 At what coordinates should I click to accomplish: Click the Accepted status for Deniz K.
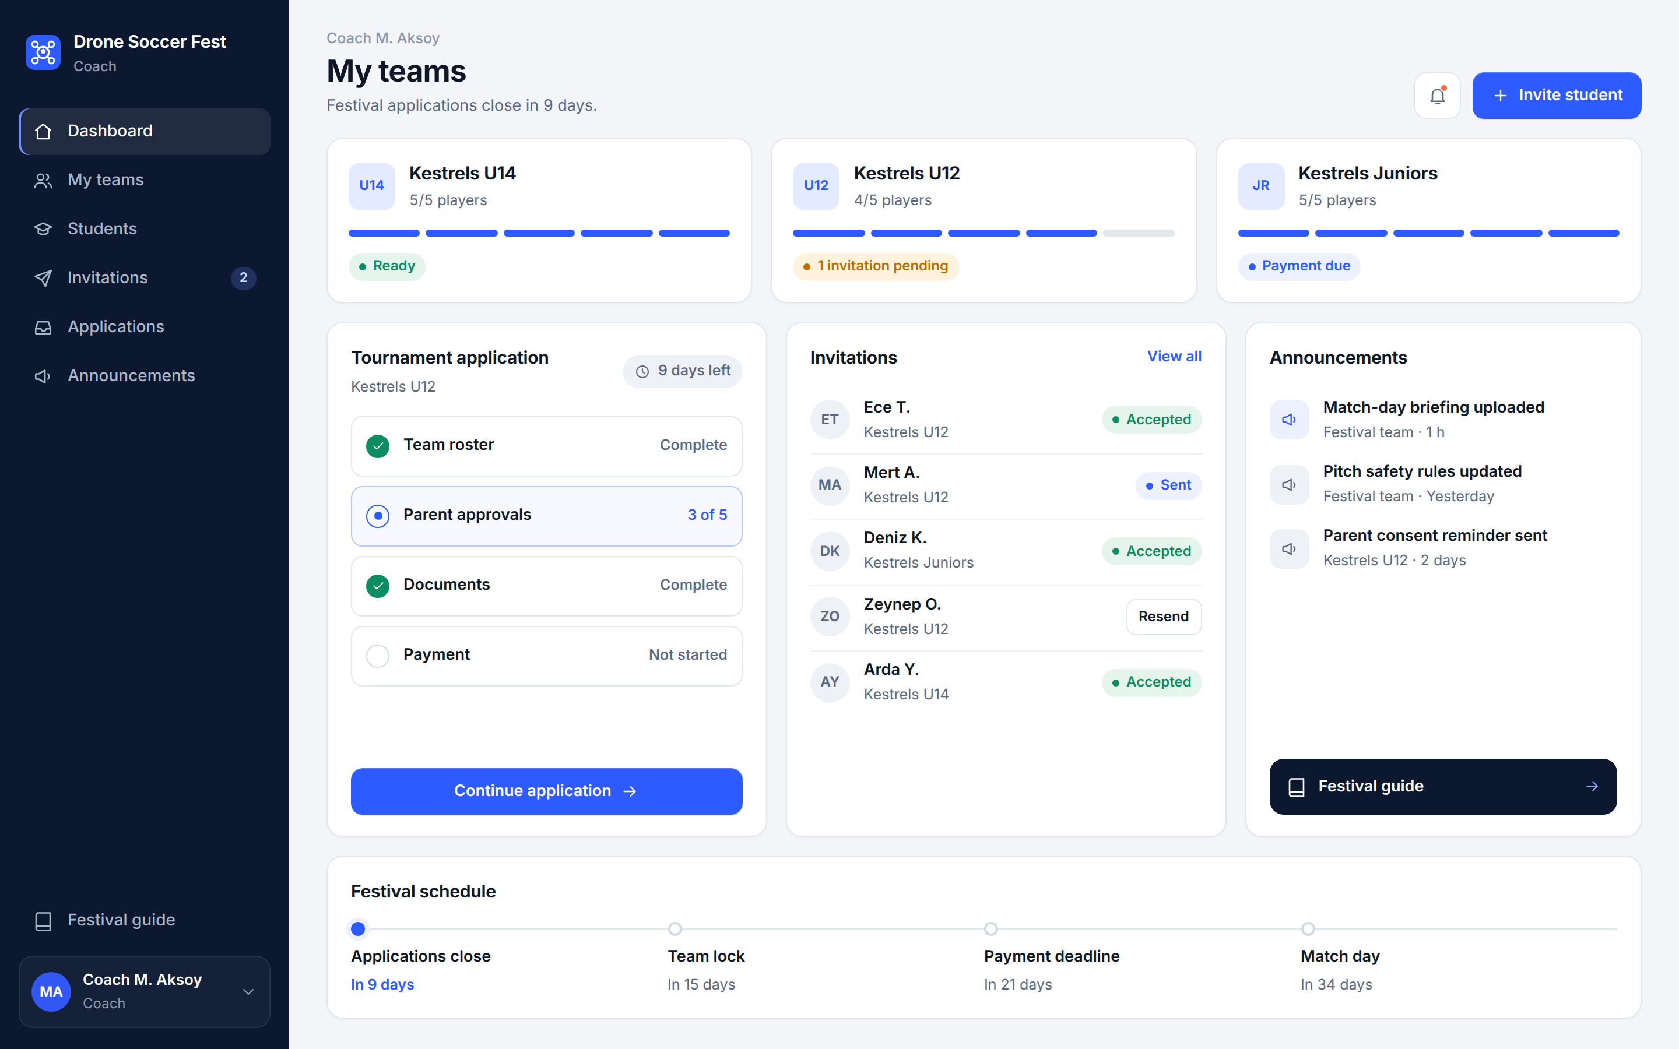coord(1152,551)
